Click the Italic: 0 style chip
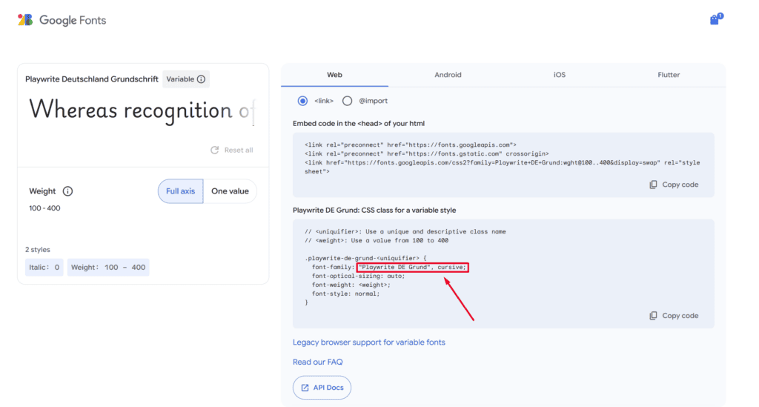759x407 pixels. 44,267
